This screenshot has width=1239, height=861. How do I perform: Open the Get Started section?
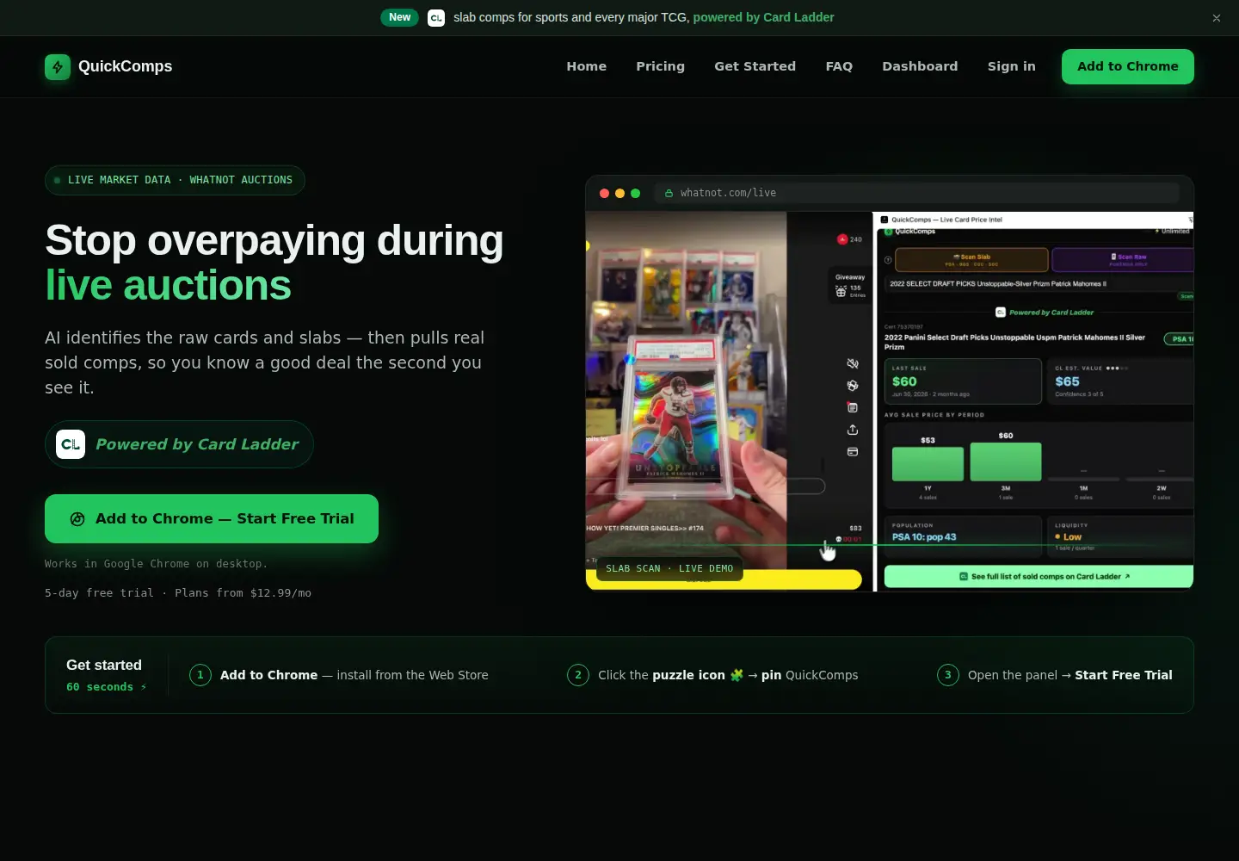tap(755, 66)
